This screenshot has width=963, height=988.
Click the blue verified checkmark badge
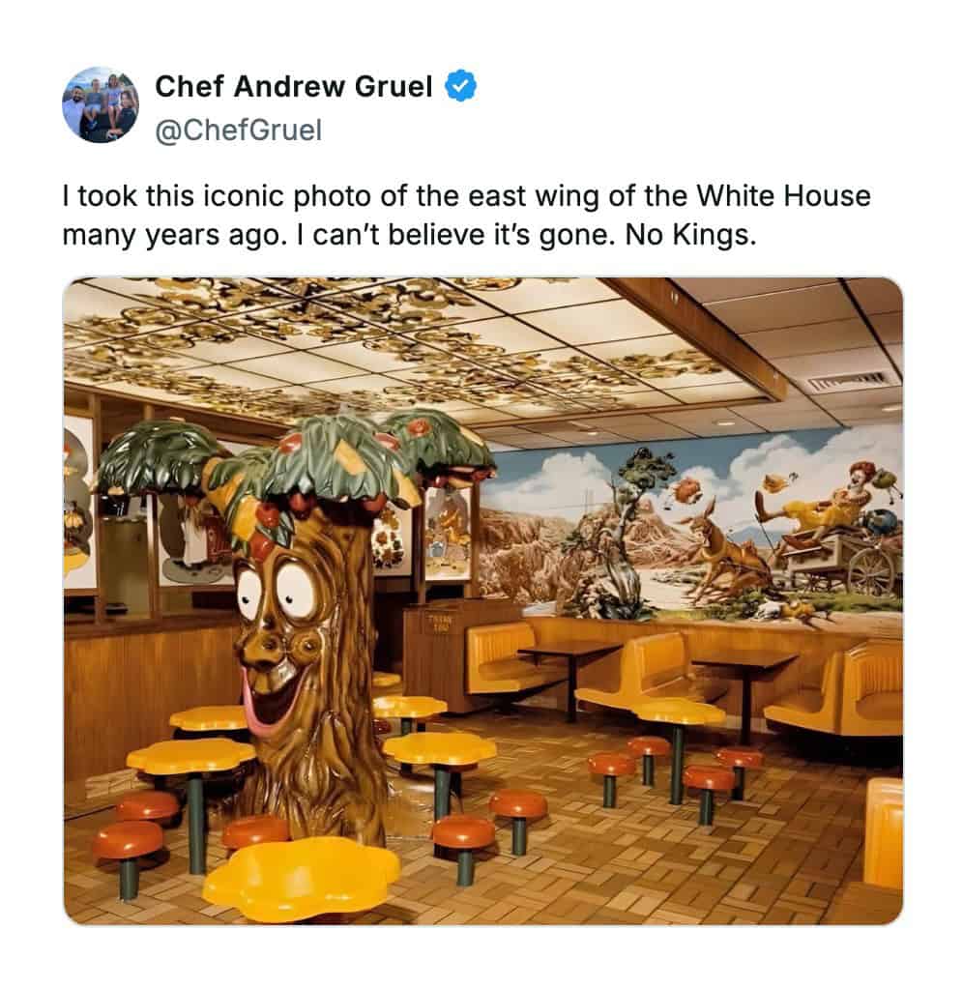tap(461, 86)
